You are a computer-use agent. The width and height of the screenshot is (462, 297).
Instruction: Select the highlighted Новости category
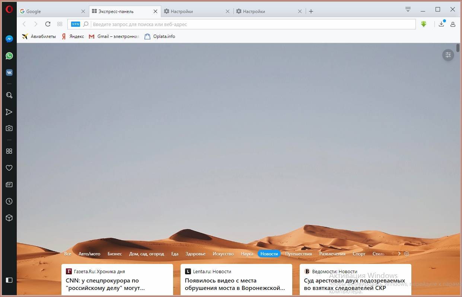pyautogui.click(x=269, y=254)
